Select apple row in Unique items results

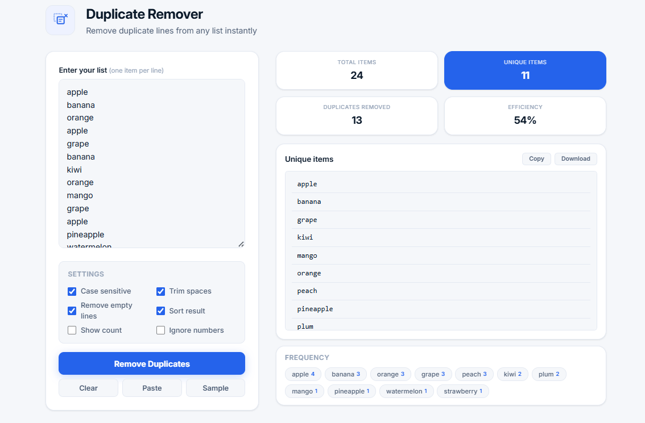pyautogui.click(x=441, y=184)
